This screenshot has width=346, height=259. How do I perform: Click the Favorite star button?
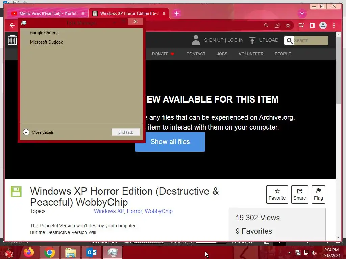[x=277, y=195]
